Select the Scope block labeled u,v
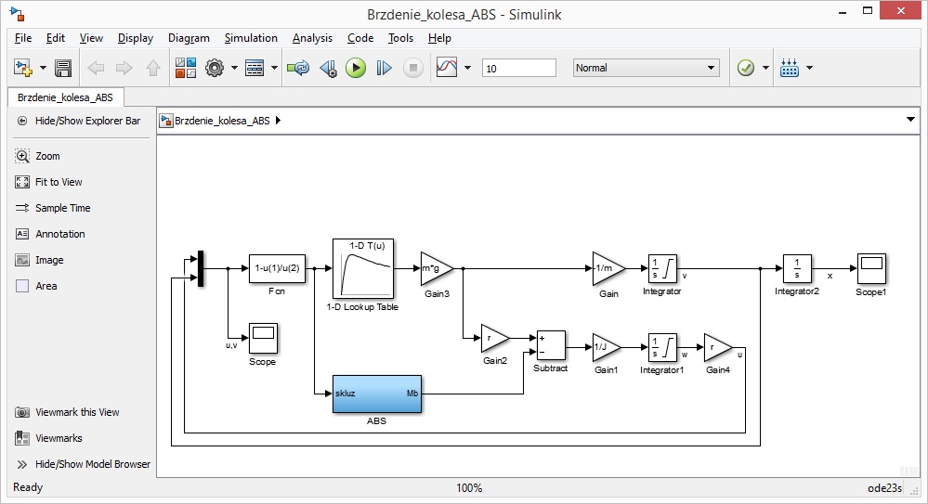This screenshot has height=504, width=928. click(263, 339)
